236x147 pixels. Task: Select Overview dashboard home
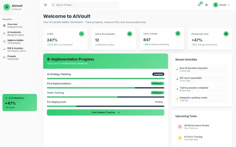point(19,26)
